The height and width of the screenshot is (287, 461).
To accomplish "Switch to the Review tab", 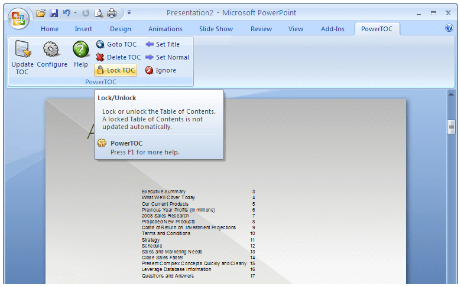I will pos(261,29).
